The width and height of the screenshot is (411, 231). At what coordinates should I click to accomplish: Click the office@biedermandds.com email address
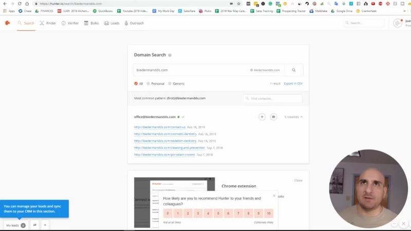(x=155, y=117)
